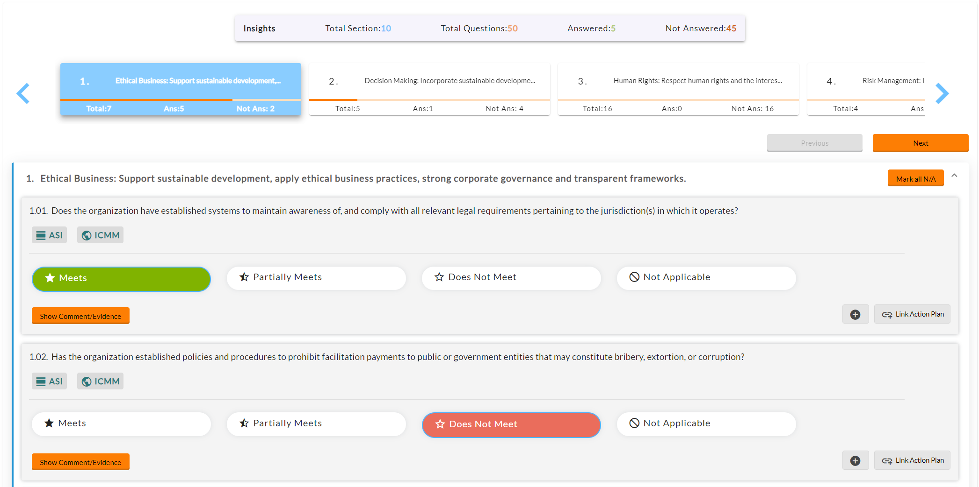The width and height of the screenshot is (979, 487).
Task: Select Does Not Meet for question 1.01
Action: tap(511, 278)
